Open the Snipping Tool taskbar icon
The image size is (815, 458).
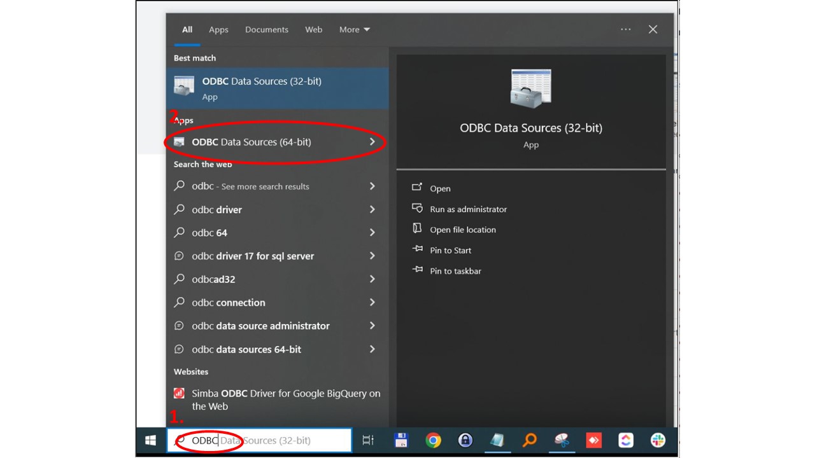point(562,440)
